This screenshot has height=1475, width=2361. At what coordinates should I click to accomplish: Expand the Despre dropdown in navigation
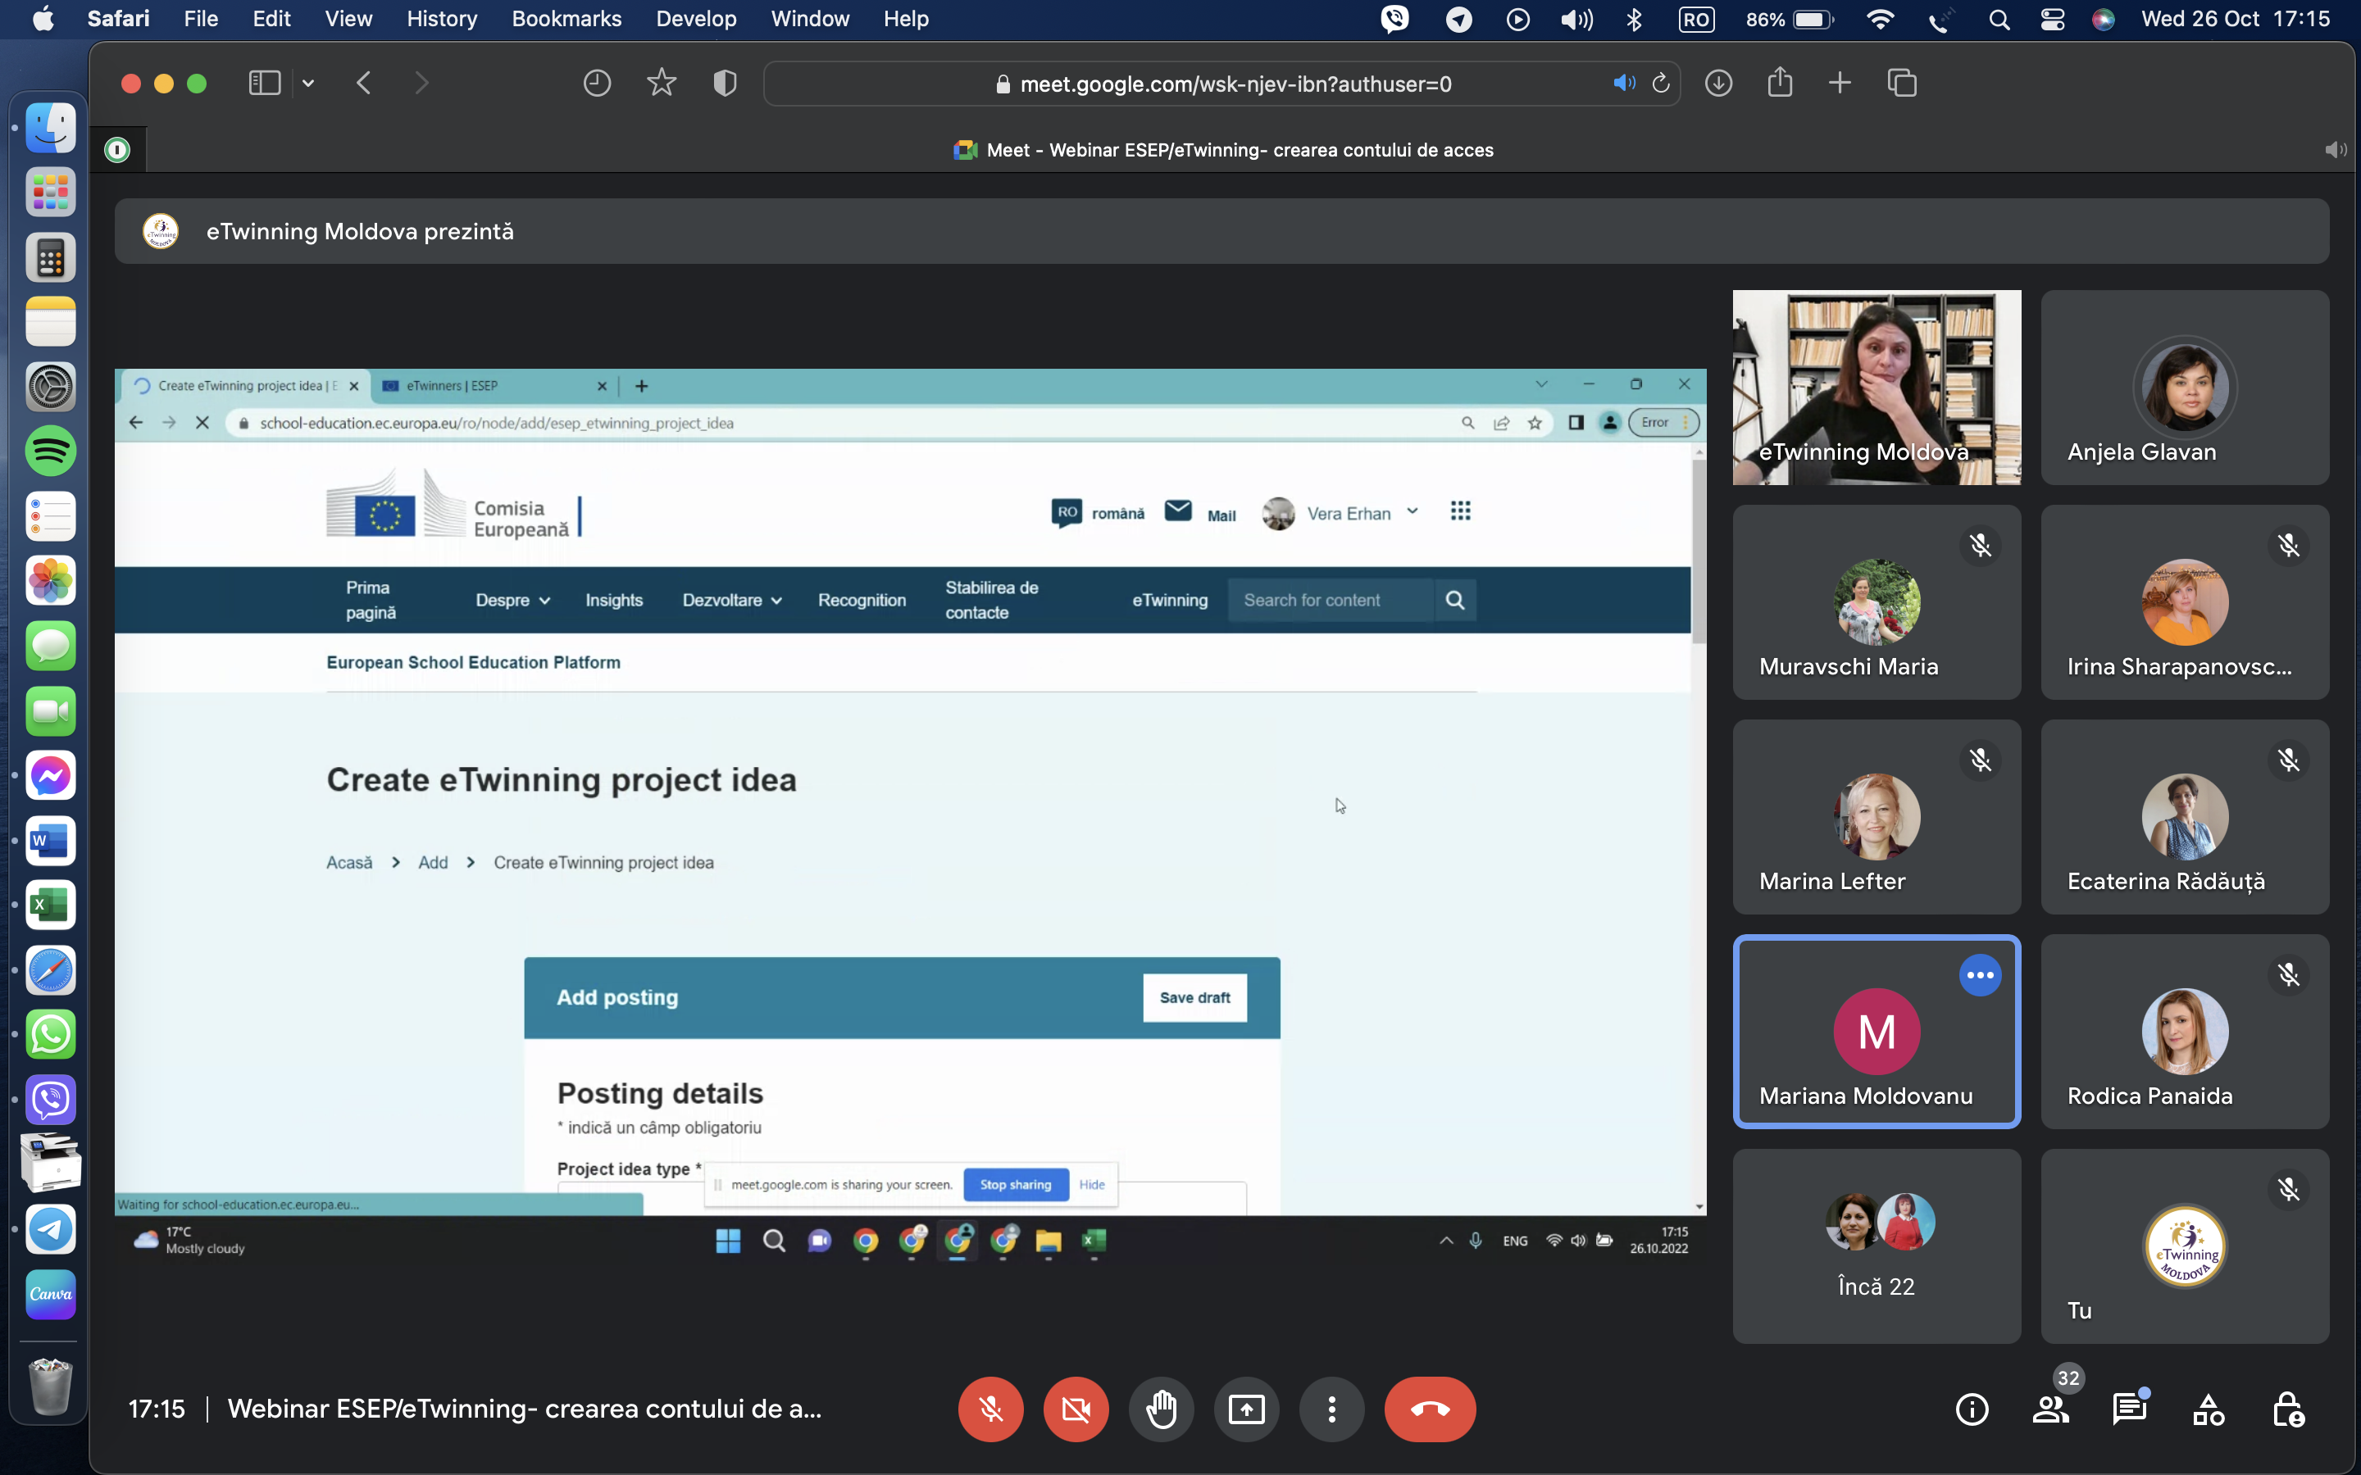click(512, 600)
